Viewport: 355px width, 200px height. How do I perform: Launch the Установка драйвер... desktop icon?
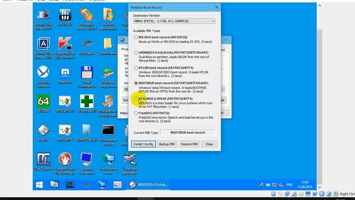pyautogui.click(x=130, y=163)
